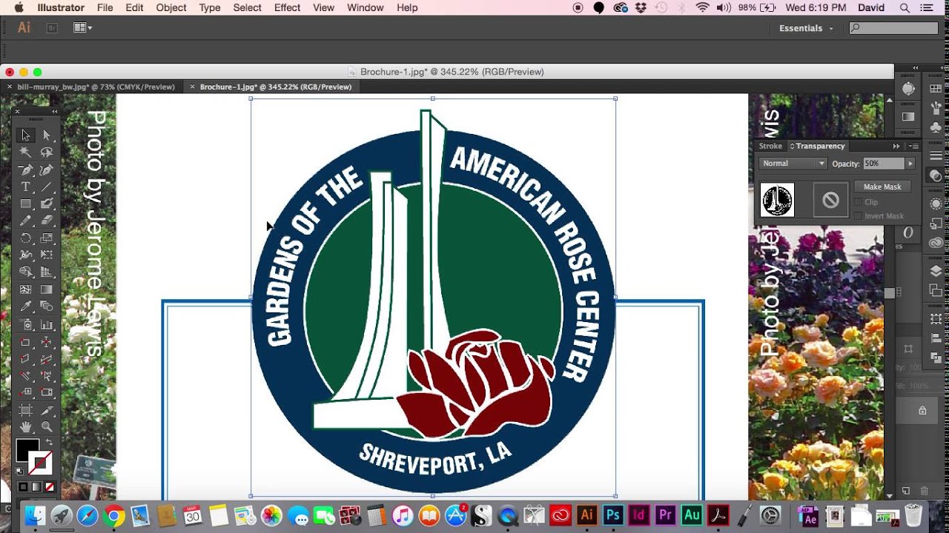
Task: Open the File menu
Action: click(x=105, y=7)
